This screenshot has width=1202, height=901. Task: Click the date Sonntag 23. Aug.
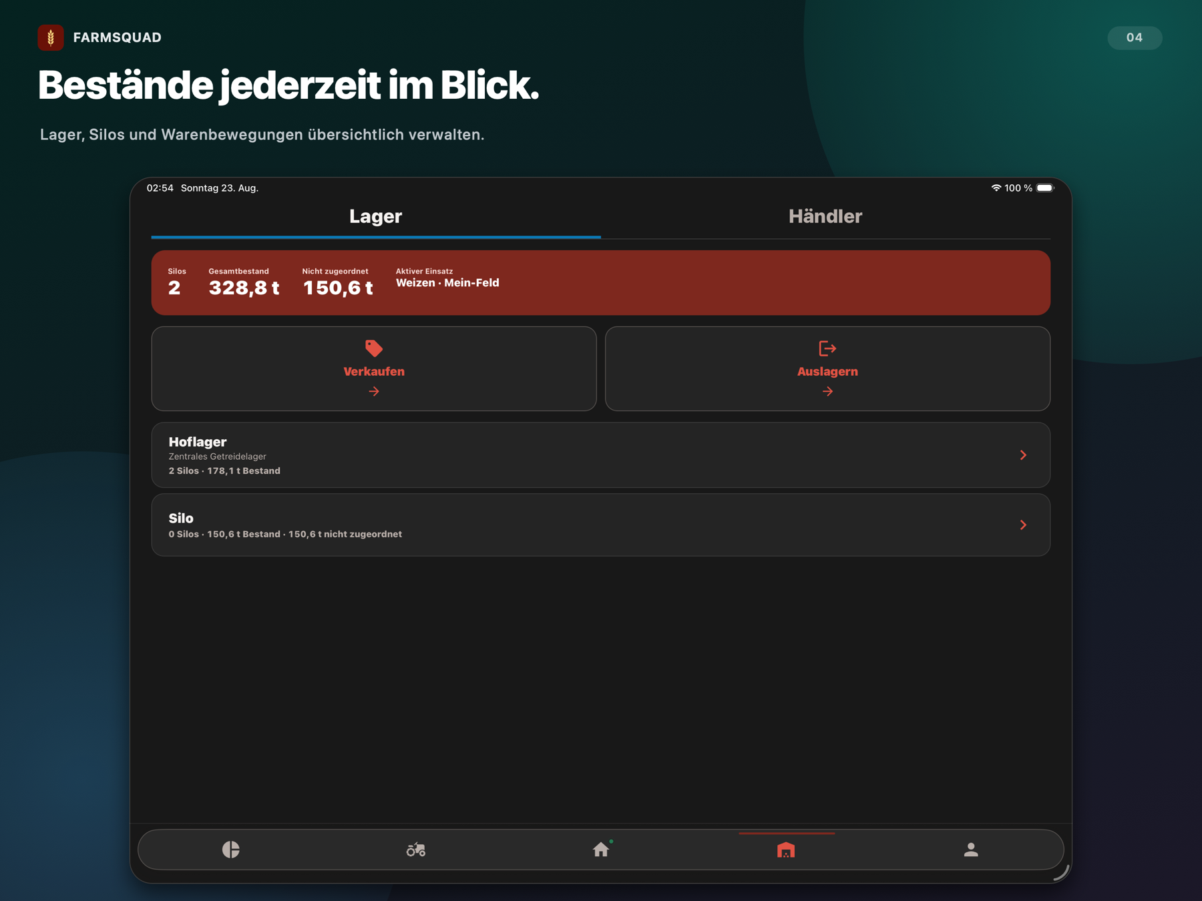coord(220,188)
